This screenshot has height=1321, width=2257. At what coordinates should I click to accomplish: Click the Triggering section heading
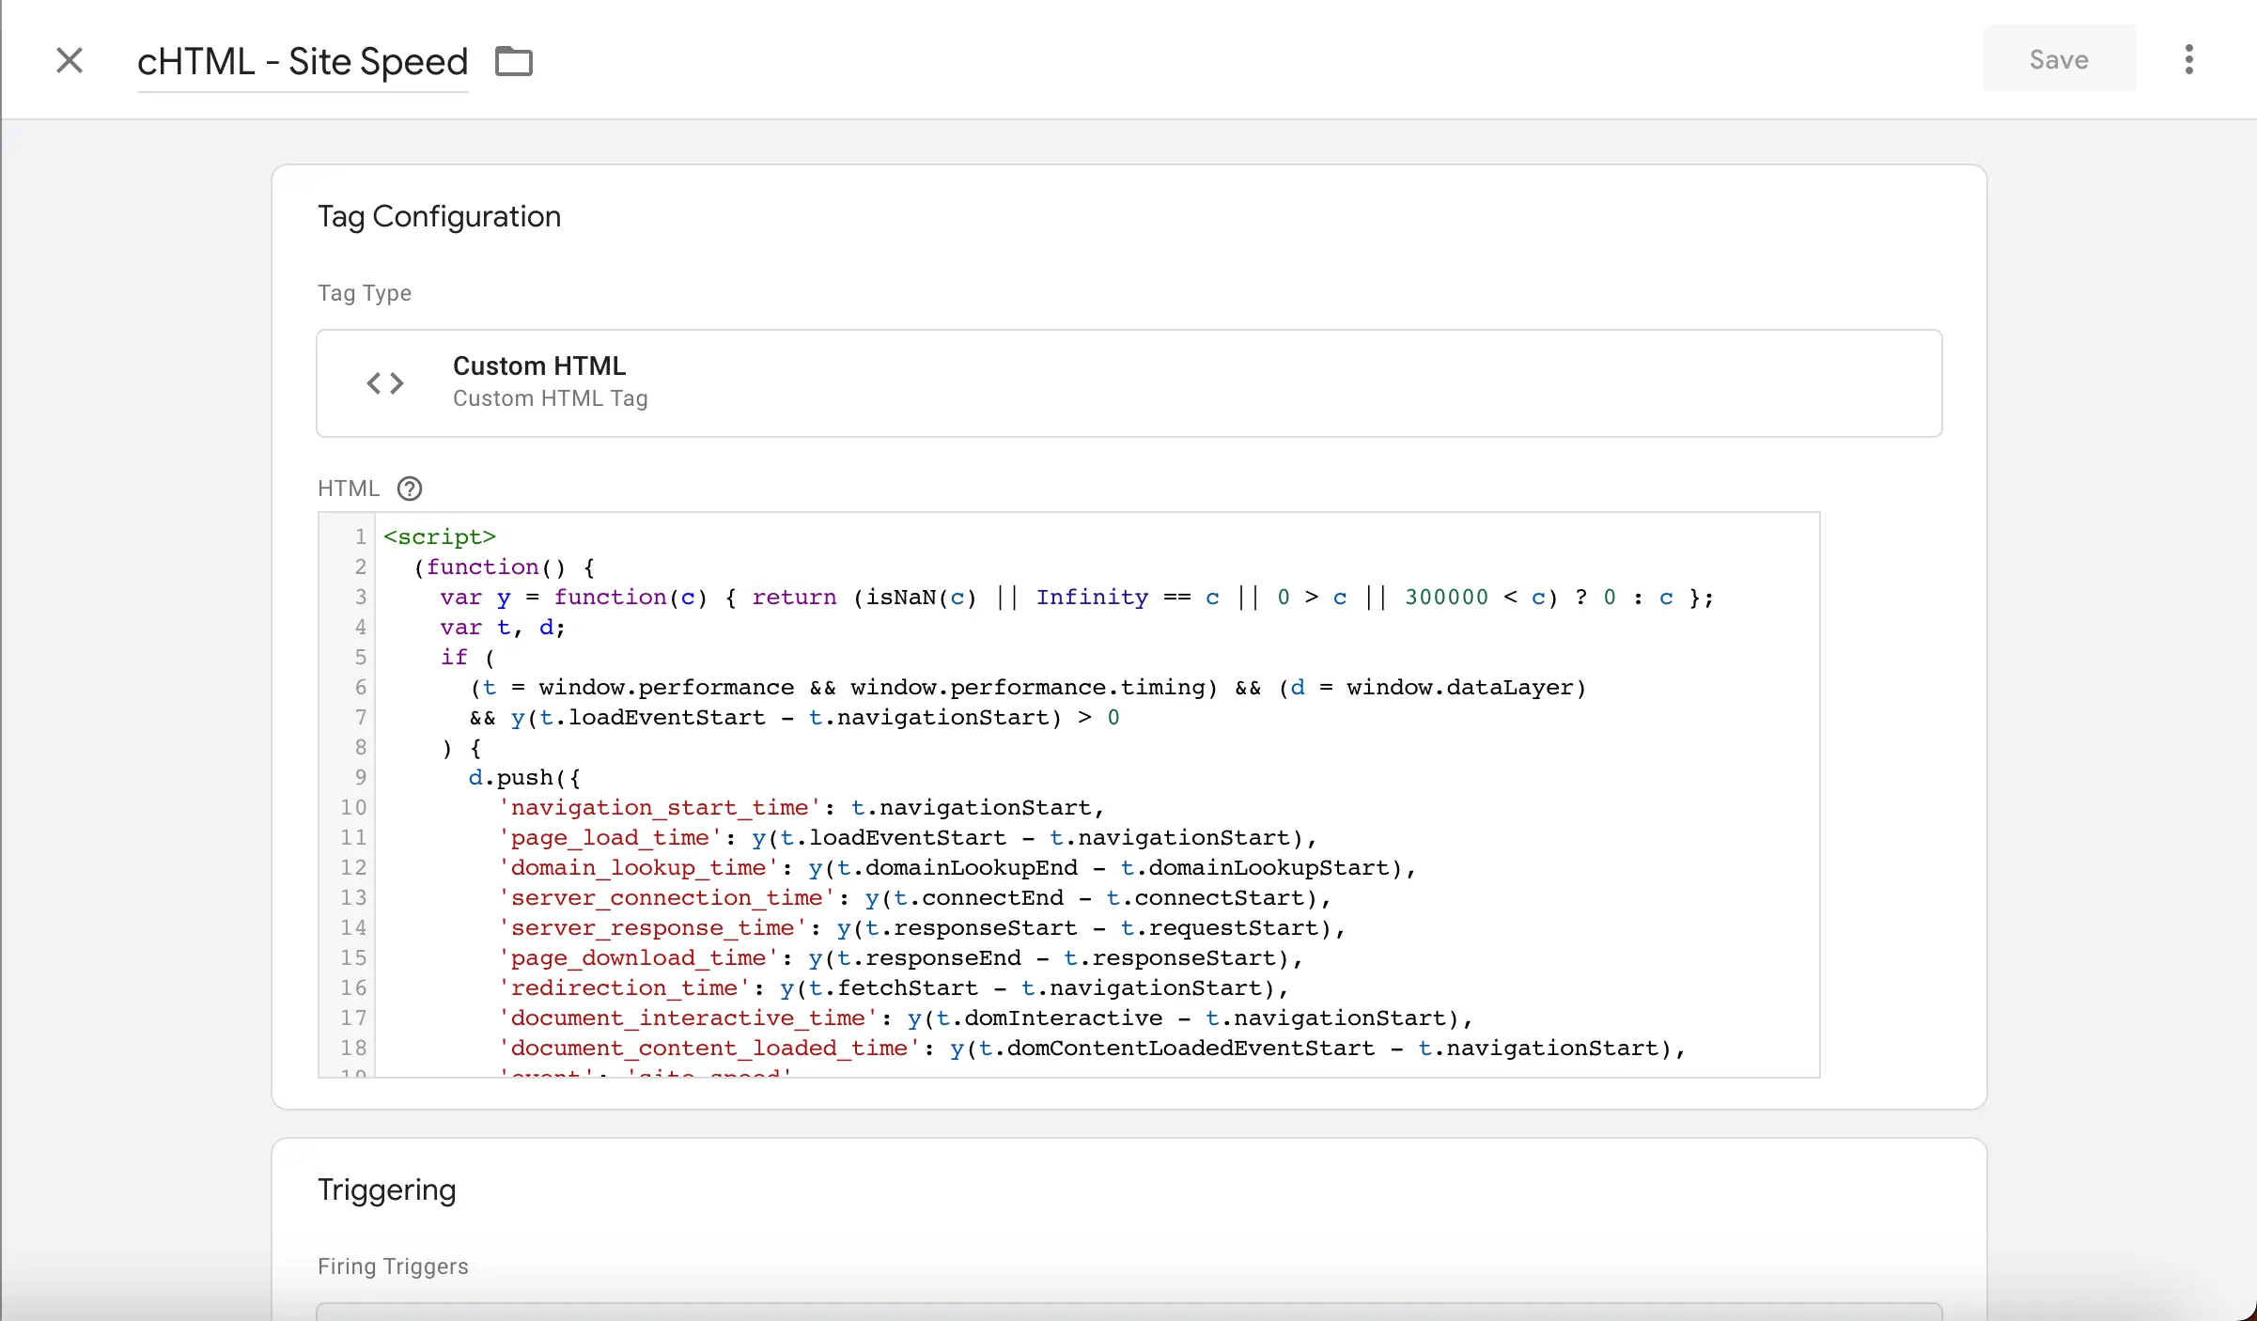point(387,1189)
